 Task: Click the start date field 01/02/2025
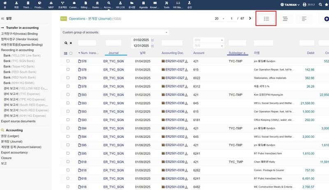click(141, 40)
